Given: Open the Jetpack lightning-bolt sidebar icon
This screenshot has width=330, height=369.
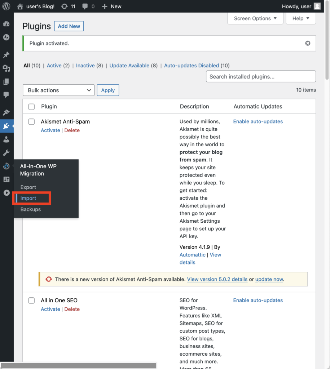Looking at the screenshot, I should click(6, 37).
